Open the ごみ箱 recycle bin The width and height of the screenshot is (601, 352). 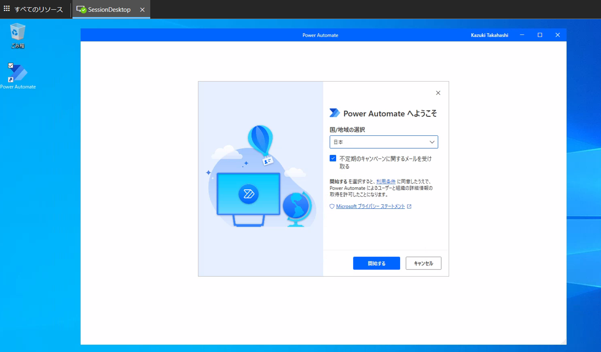point(18,33)
